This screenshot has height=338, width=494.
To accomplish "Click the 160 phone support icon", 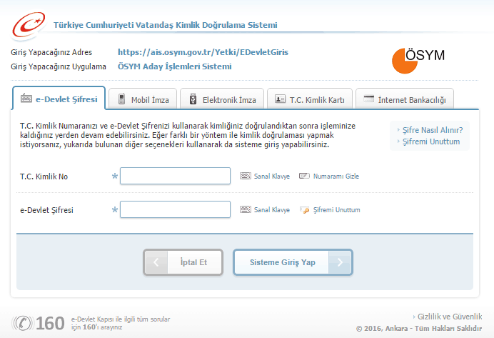I will [24, 323].
